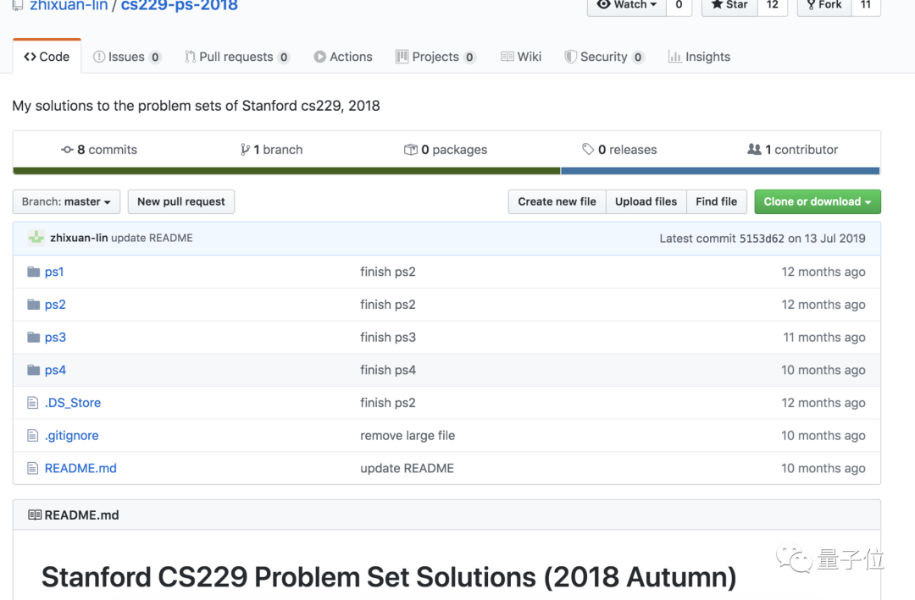Open latest commit hash 5153d62

pos(762,238)
